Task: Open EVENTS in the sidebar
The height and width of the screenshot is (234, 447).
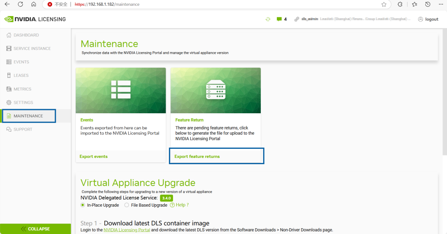Action: click(x=22, y=62)
